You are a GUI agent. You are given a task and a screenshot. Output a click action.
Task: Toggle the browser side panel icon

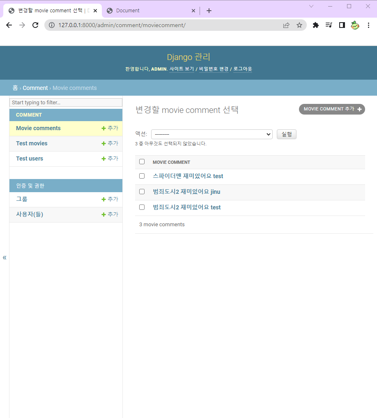pyautogui.click(x=342, y=25)
